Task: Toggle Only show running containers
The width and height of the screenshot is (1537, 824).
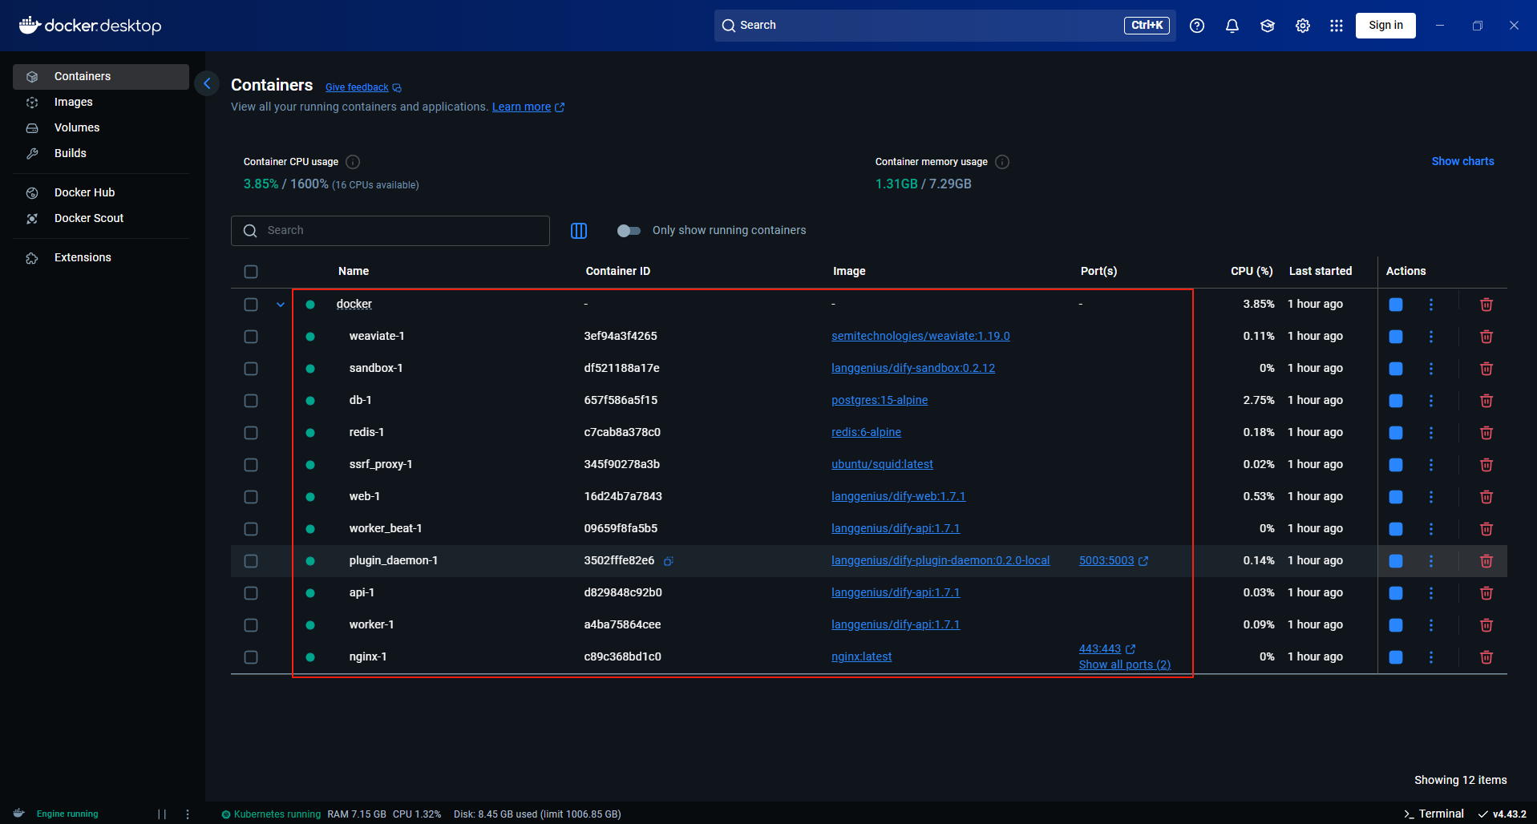Action: coord(629,231)
